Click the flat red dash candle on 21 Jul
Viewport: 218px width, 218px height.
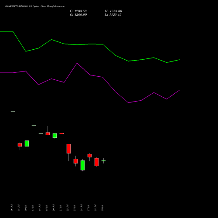click(61, 133)
